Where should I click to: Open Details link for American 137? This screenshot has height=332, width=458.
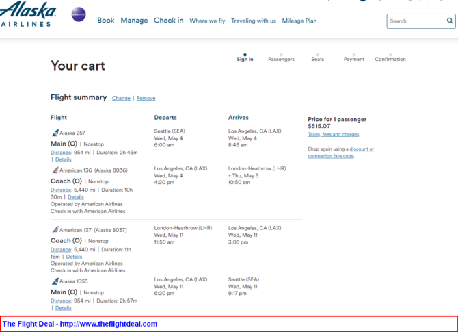click(74, 257)
